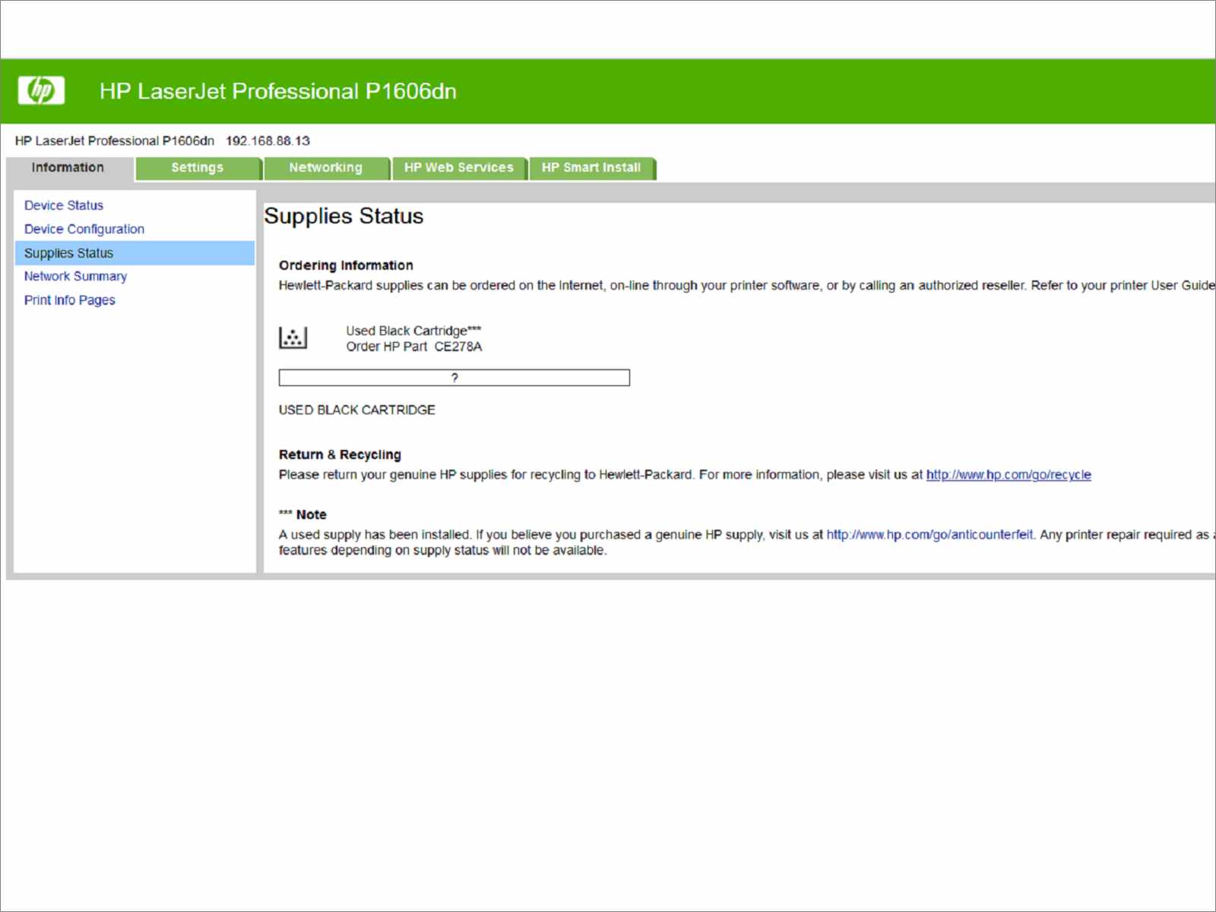Open the Networking tab
This screenshot has width=1216, height=912.
(326, 168)
